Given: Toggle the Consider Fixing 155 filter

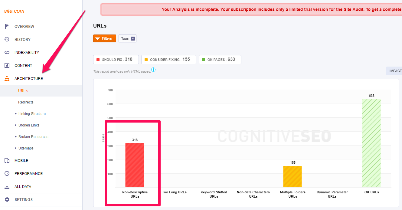Looking at the screenshot, I should click(x=168, y=59).
